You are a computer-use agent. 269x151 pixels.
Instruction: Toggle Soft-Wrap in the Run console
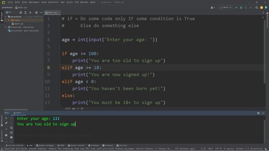[11, 128]
